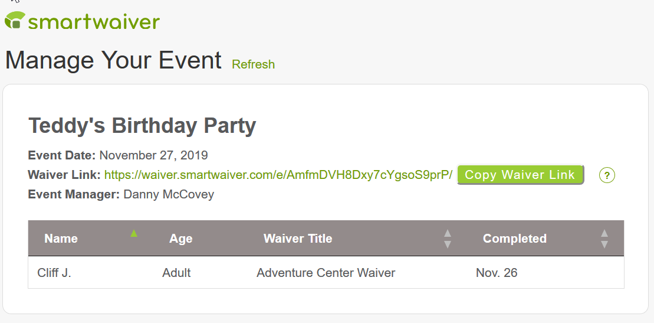Sort descending by Waiver Title down arrow
This screenshot has width=654, height=323.
[x=448, y=244]
